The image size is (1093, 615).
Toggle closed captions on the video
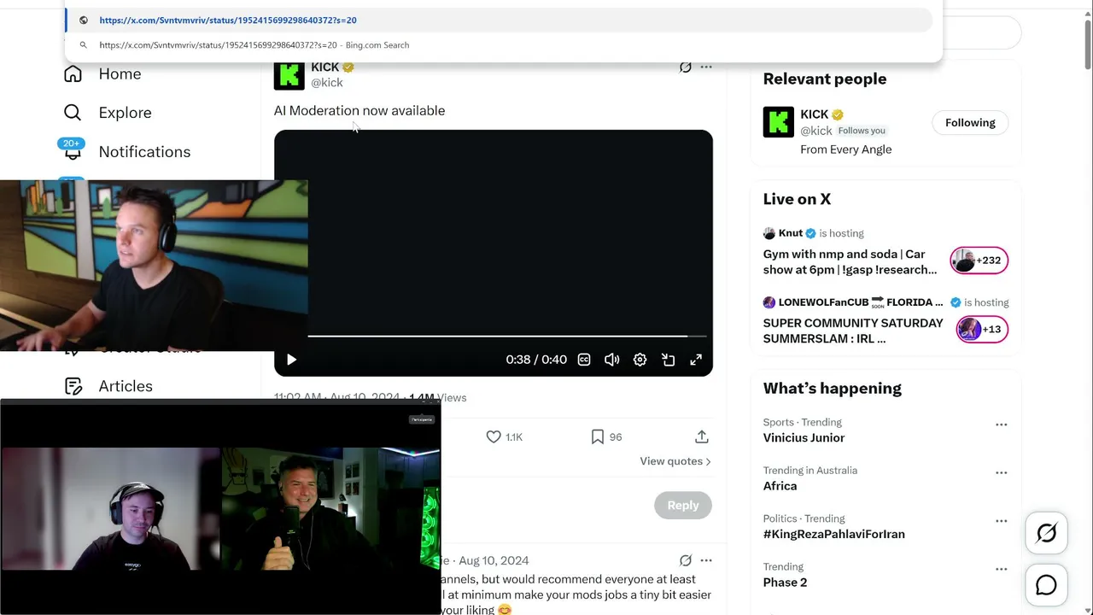584,360
